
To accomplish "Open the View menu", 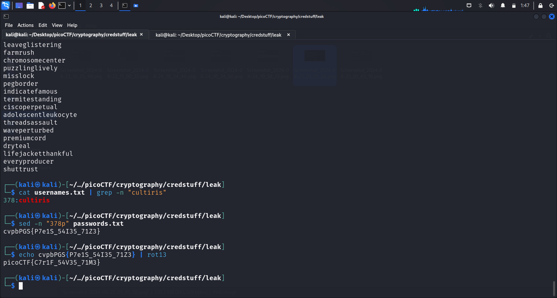I will 57,25.
